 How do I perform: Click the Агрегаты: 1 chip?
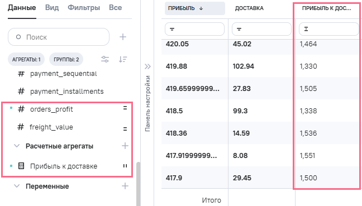coord(26,60)
